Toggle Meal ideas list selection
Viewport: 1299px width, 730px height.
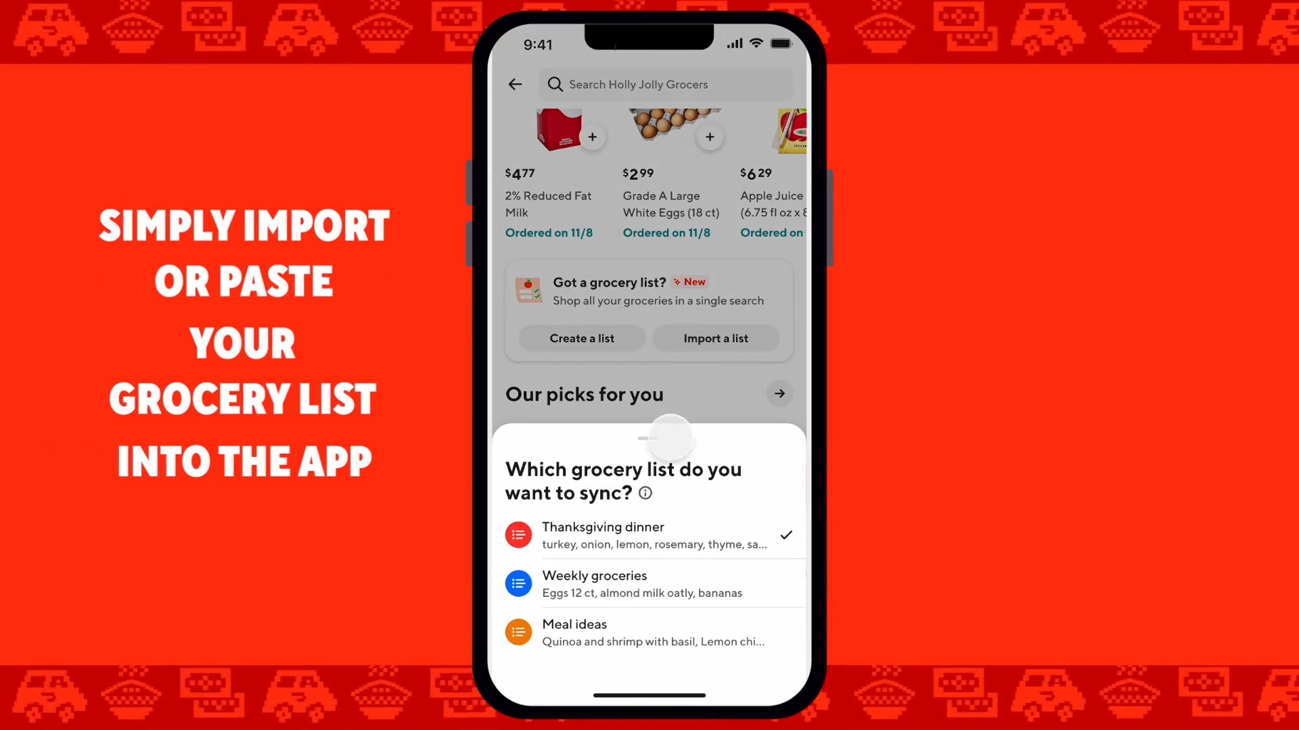649,632
